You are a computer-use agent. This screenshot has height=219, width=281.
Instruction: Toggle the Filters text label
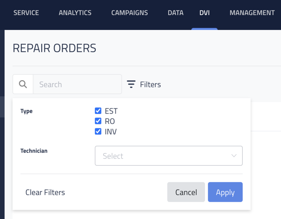[x=150, y=85]
